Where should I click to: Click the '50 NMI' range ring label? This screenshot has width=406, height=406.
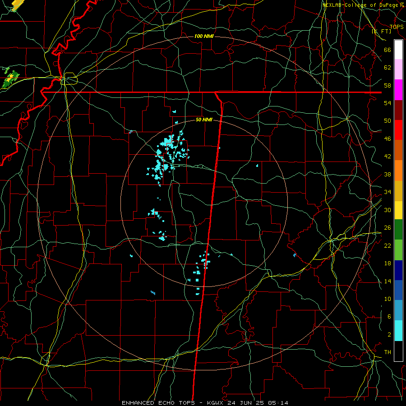pos(204,120)
